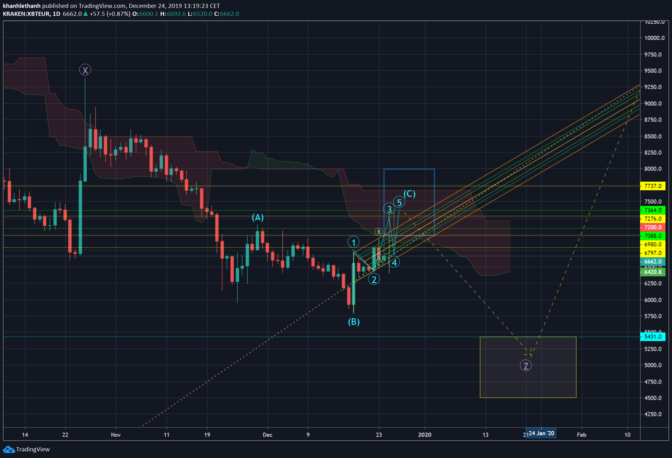Select the (A) wave label
Screen dimensions: 672x458
(258, 217)
